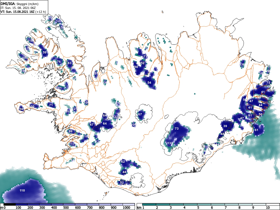The image size is (280, 210).
Task: Click the 110 value over the southwest ocean
Action: (x=22, y=190)
